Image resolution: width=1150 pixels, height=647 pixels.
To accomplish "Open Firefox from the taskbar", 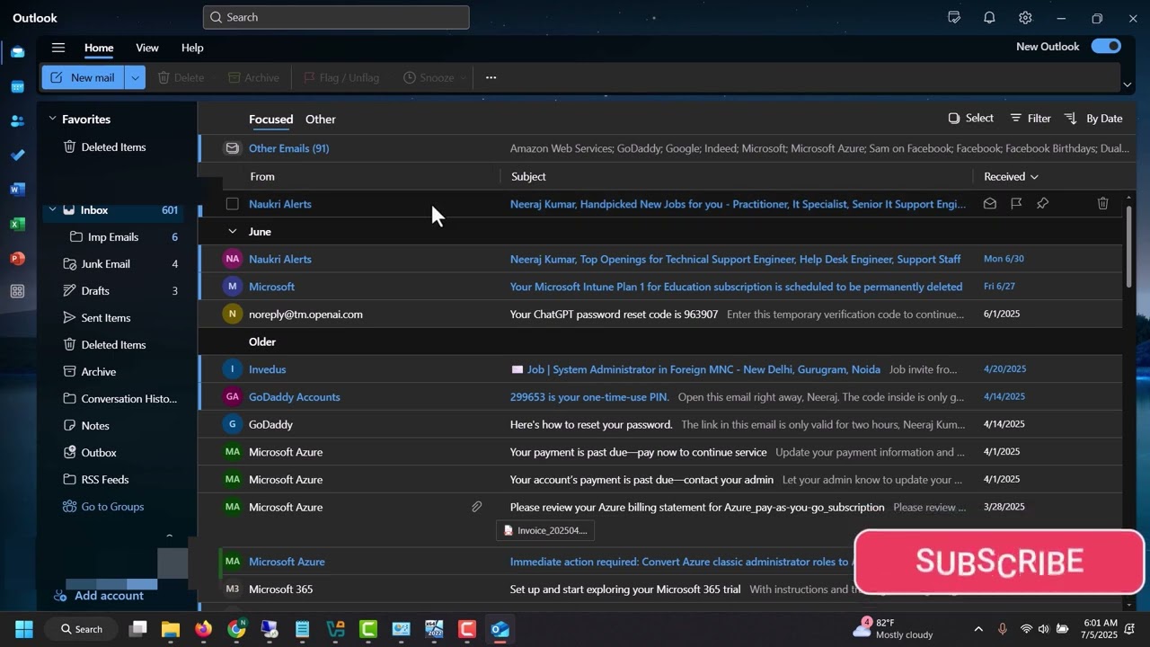I will (203, 629).
